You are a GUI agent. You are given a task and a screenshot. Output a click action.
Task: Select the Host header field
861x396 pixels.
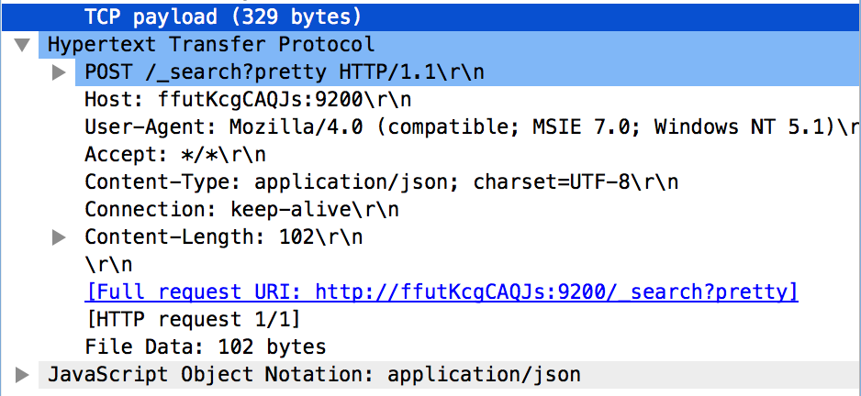pos(248,100)
